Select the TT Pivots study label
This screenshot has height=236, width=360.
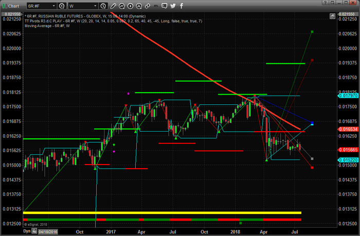tap(114, 21)
